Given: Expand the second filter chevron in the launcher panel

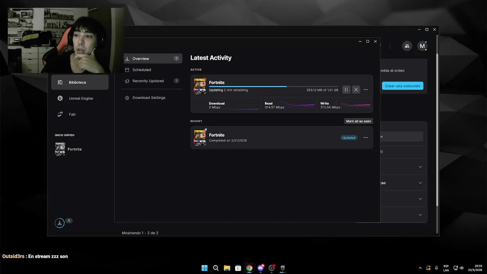Looking at the screenshot, I should click(x=420, y=183).
